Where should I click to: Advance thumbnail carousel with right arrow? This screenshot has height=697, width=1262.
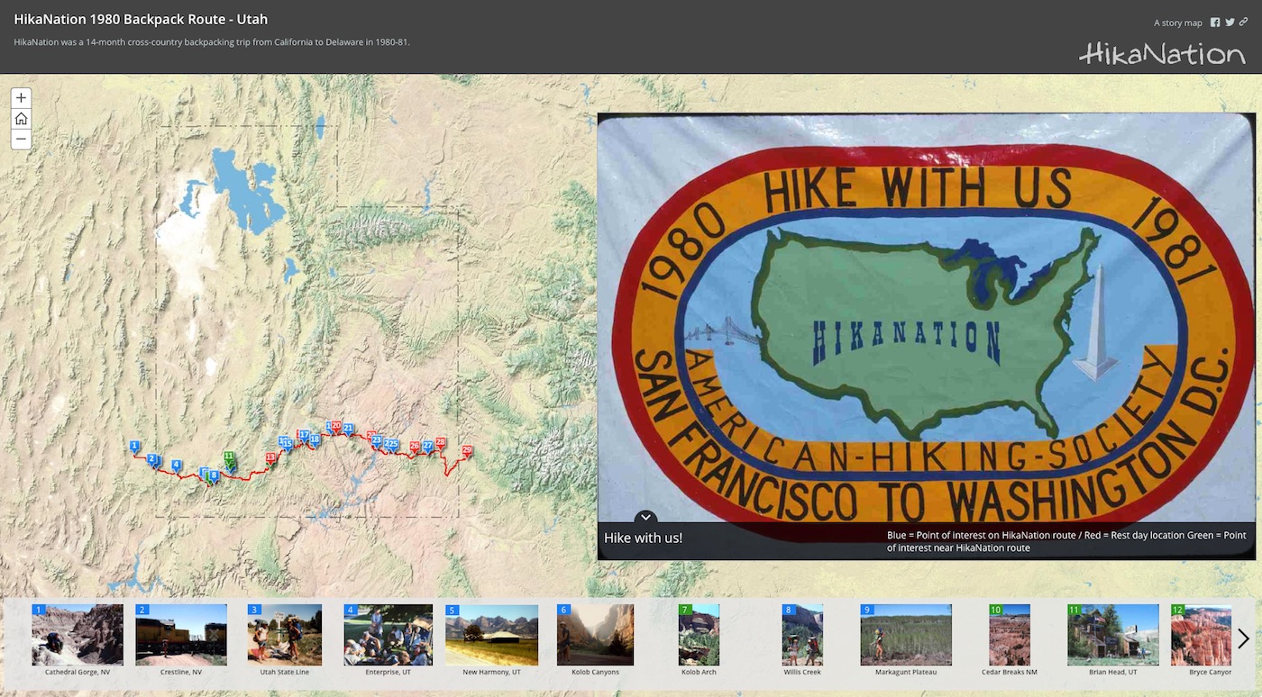click(x=1243, y=638)
